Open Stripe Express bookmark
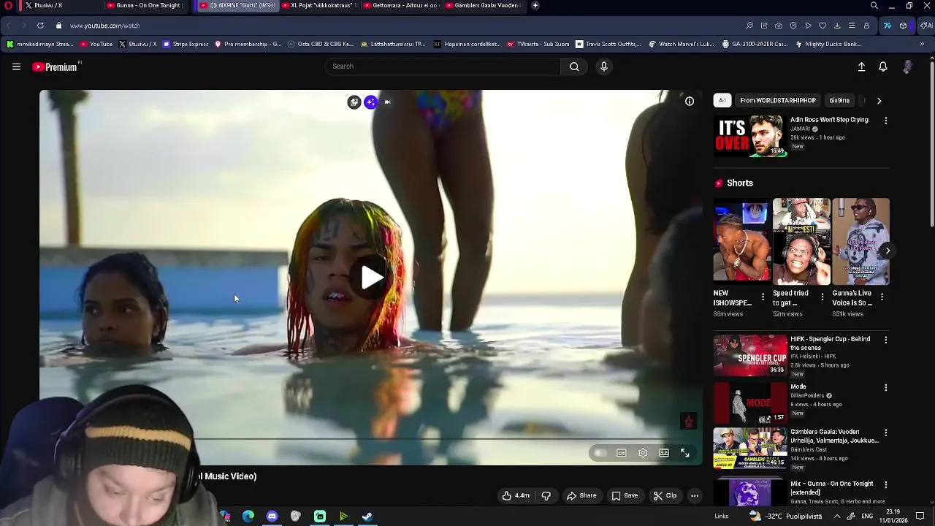Image resolution: width=935 pixels, height=526 pixels. click(x=186, y=44)
